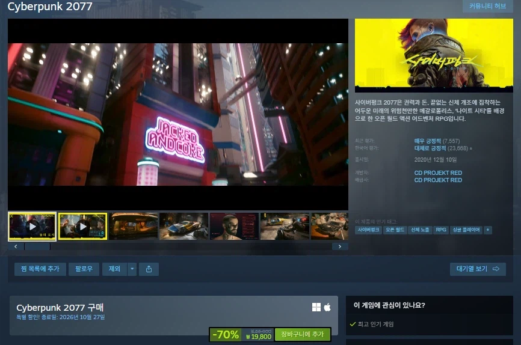Select the 오픈 월드 tag
Viewport: 521px width, 345px height.
tap(395, 230)
